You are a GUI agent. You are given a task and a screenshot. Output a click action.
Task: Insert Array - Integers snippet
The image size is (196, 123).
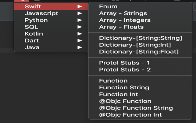click(x=140, y=20)
